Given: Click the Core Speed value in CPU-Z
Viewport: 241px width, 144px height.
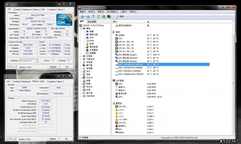Looking at the screenshot, I should click(28, 45).
